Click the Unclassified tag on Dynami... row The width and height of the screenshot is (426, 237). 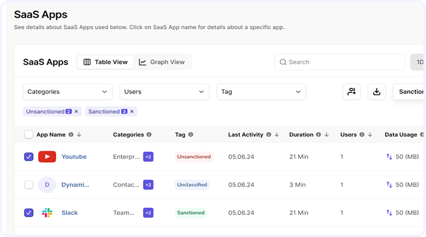(x=192, y=185)
